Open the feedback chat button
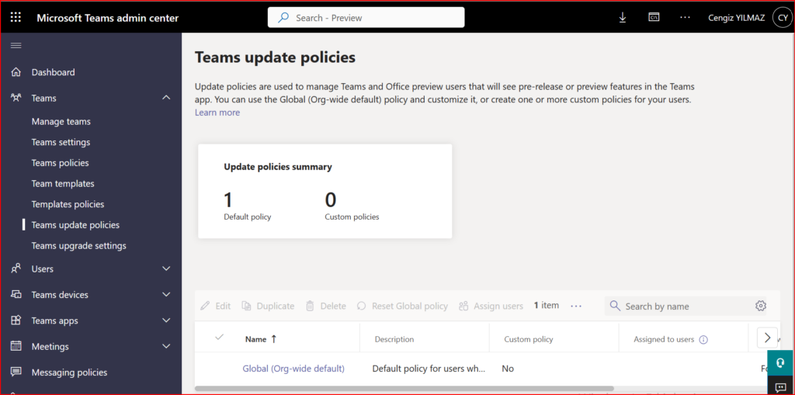Image resolution: width=795 pixels, height=395 pixels. pyautogui.click(x=781, y=386)
